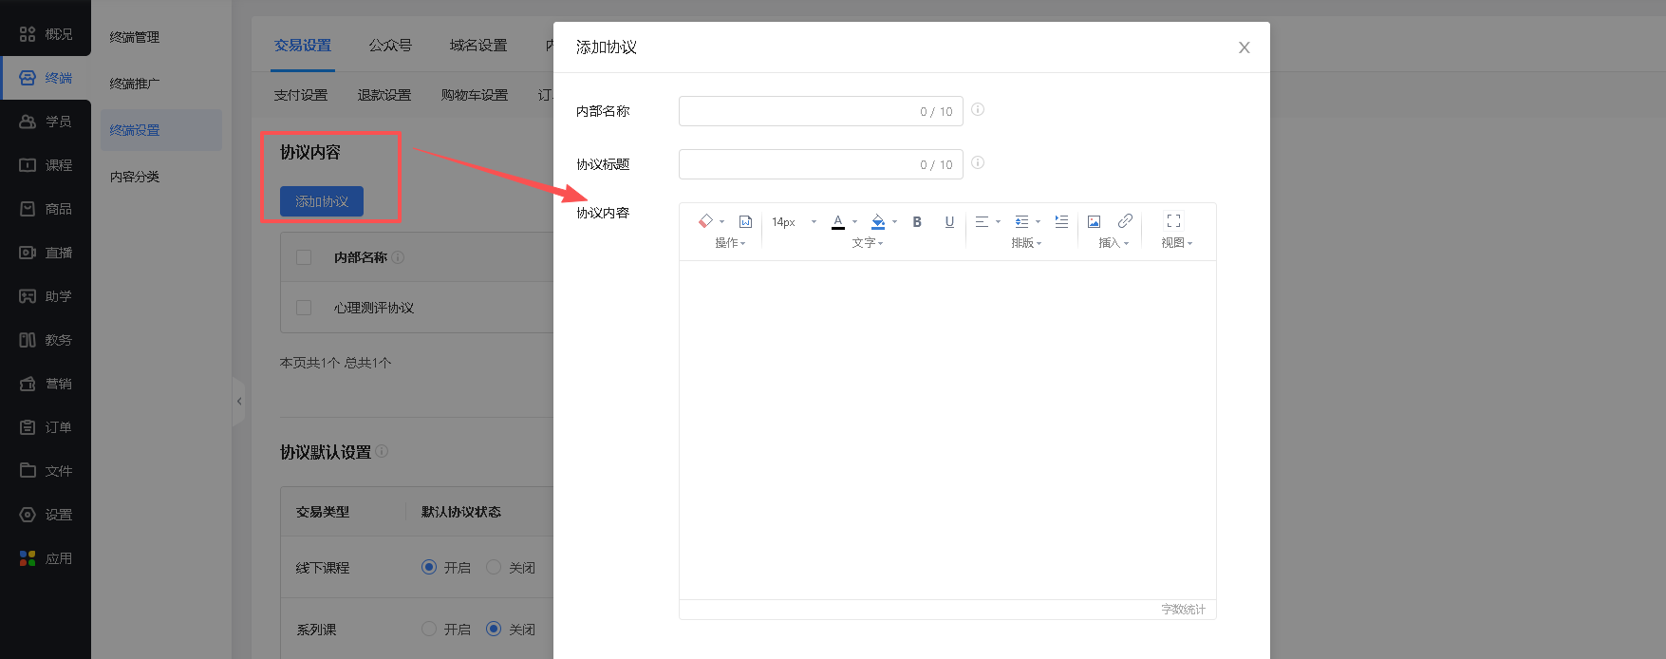The width and height of the screenshot is (1666, 659).
Task: Switch to the 域名设置 tab
Action: tap(478, 46)
